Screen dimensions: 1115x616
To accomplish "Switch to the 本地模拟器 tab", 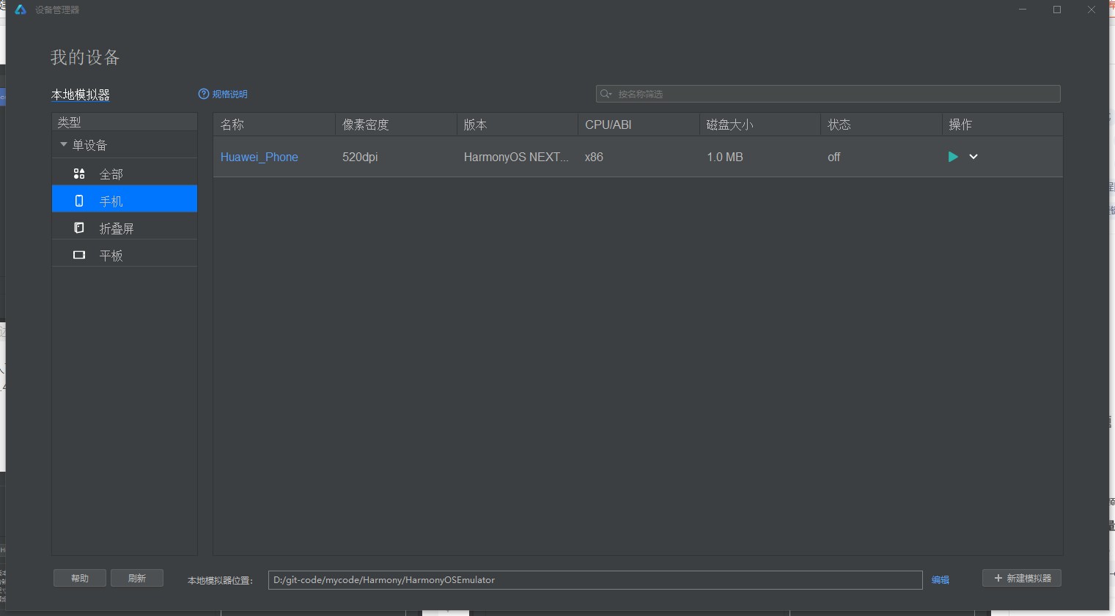I will [81, 95].
